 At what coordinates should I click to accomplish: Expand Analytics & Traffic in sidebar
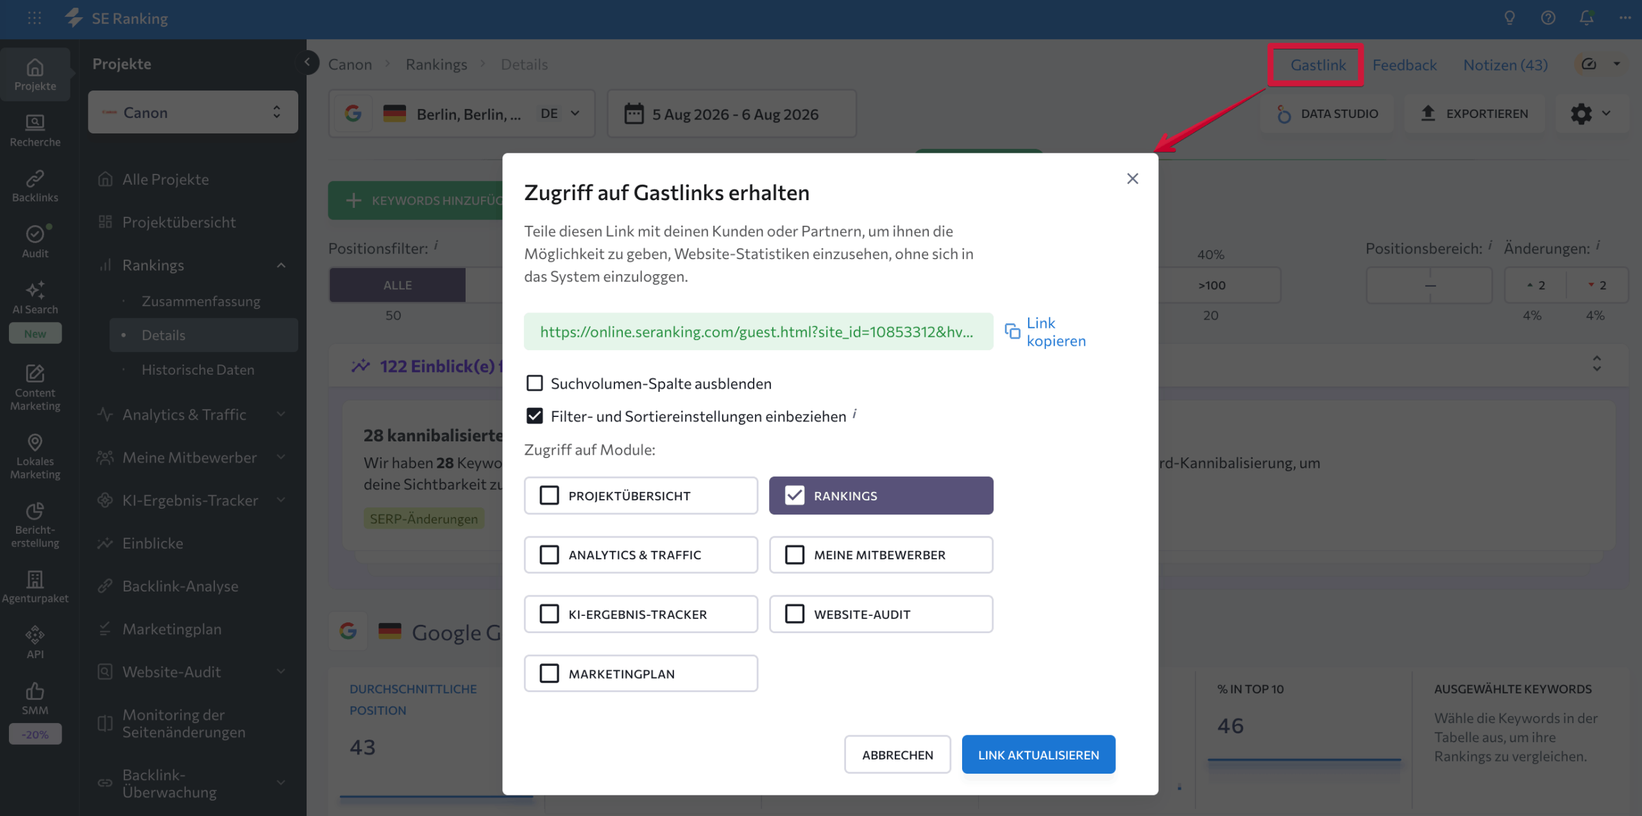[x=281, y=414]
